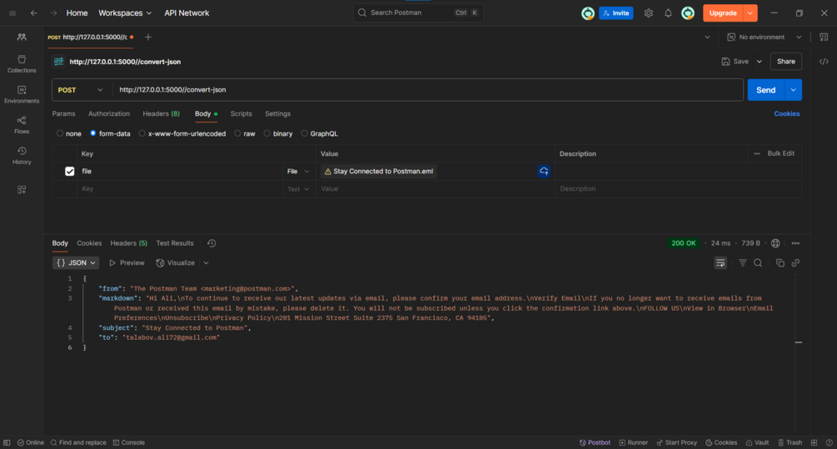Open Postbot in the status bar
This screenshot has height=449, width=837.
pyautogui.click(x=595, y=442)
